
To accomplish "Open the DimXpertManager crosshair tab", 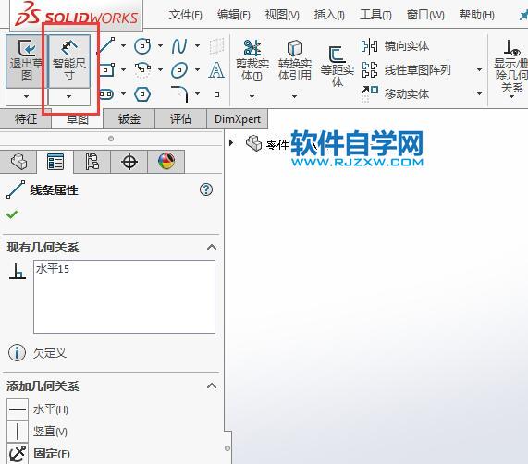I will [129, 162].
